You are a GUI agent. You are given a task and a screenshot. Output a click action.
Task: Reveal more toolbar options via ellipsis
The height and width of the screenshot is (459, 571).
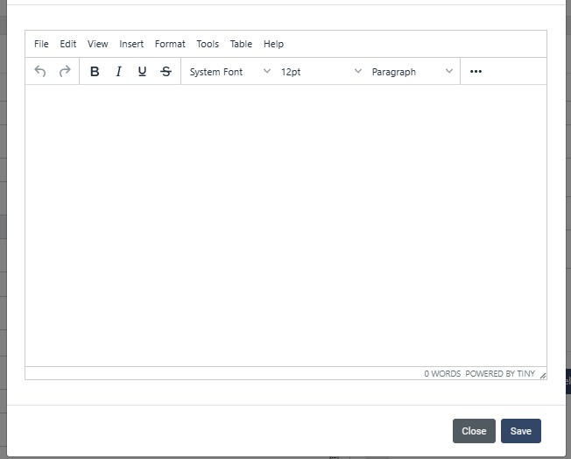click(x=476, y=72)
